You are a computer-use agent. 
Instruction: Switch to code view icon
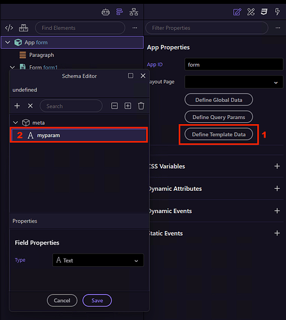[x=9, y=28]
